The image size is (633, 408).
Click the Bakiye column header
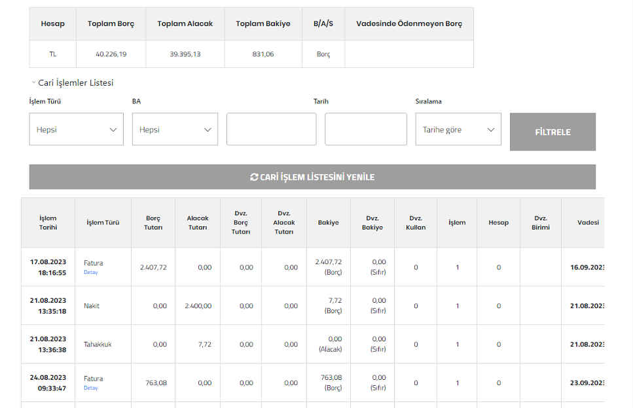click(328, 222)
